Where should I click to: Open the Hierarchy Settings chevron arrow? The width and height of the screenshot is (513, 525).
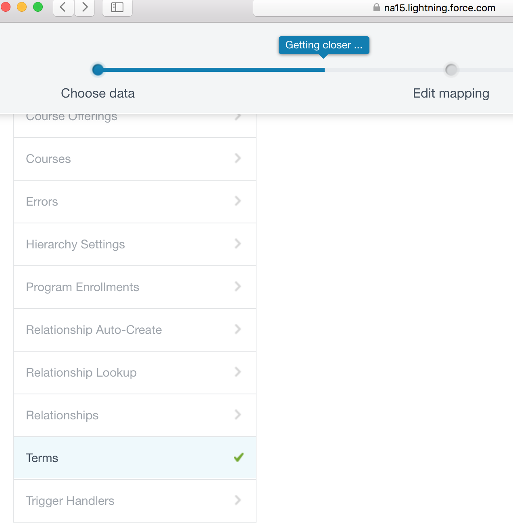pyautogui.click(x=238, y=244)
